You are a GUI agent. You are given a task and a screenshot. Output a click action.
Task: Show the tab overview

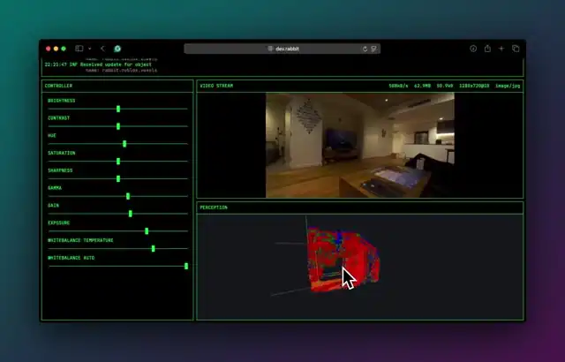pos(516,49)
